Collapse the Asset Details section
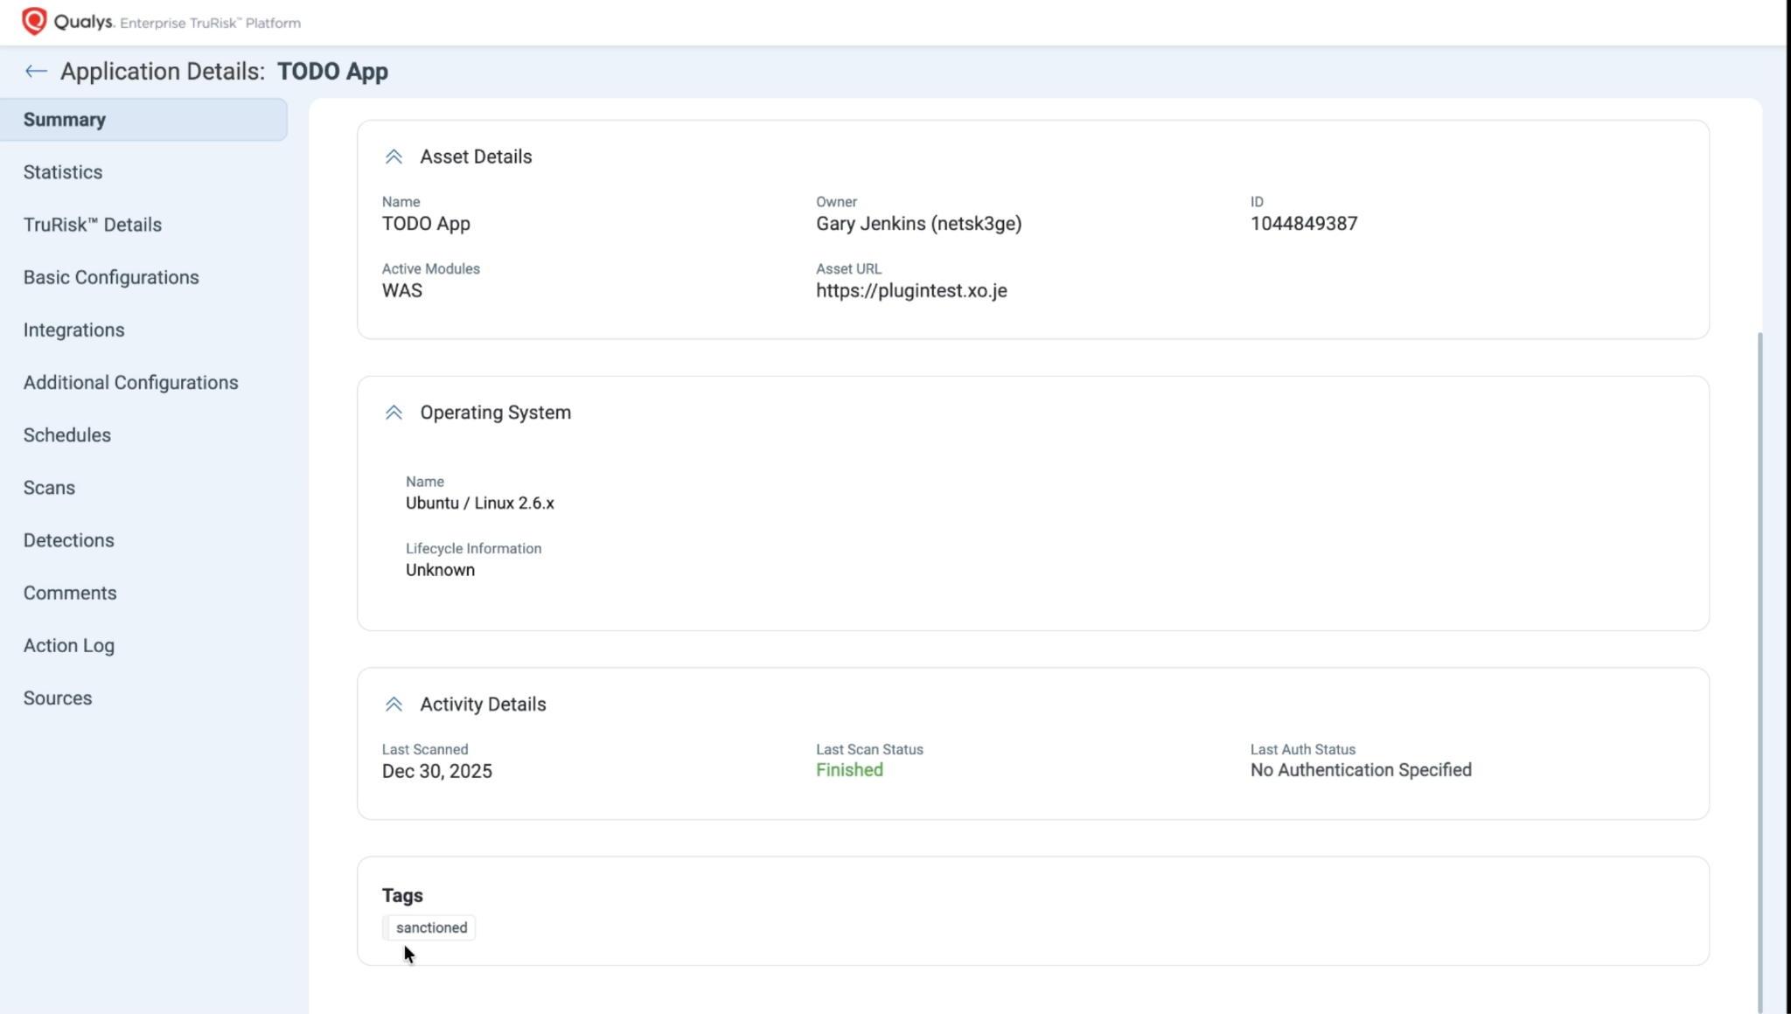The image size is (1791, 1014). click(x=394, y=157)
